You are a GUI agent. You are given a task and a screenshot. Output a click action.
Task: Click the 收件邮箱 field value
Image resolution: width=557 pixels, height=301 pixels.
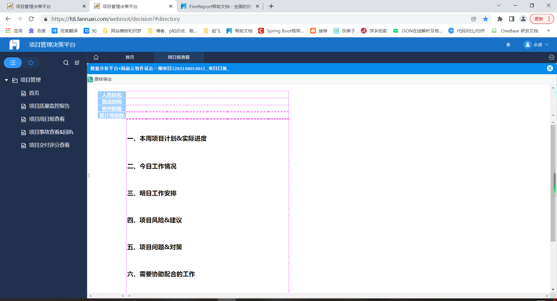pyautogui.click(x=207, y=109)
